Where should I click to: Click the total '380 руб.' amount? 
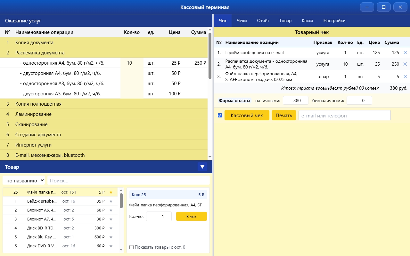(x=398, y=88)
